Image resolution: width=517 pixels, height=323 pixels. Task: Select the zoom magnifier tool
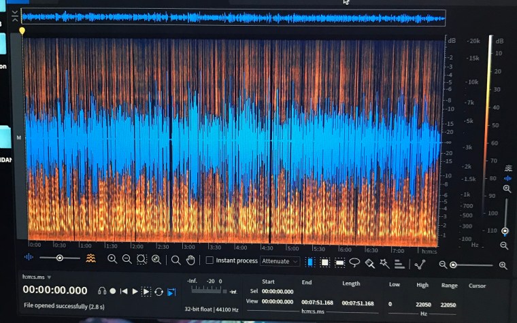pos(176,259)
